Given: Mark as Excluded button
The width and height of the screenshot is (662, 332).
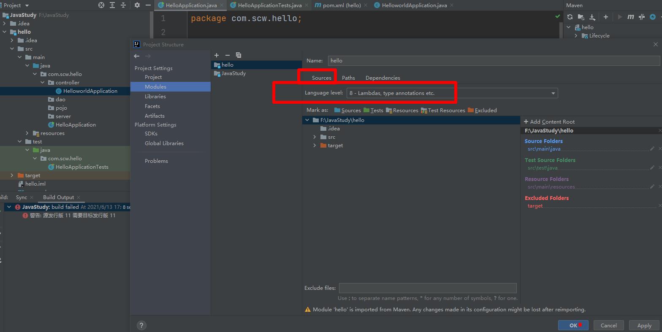Looking at the screenshot, I should pyautogui.click(x=482, y=111).
